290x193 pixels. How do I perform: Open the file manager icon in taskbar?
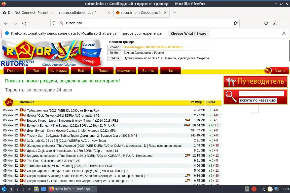[x=36, y=189]
